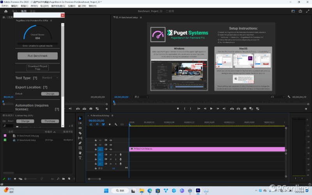Click the pink Pr Benchmark Setup clip
This screenshot has width=312, height=195.
coord(207,149)
